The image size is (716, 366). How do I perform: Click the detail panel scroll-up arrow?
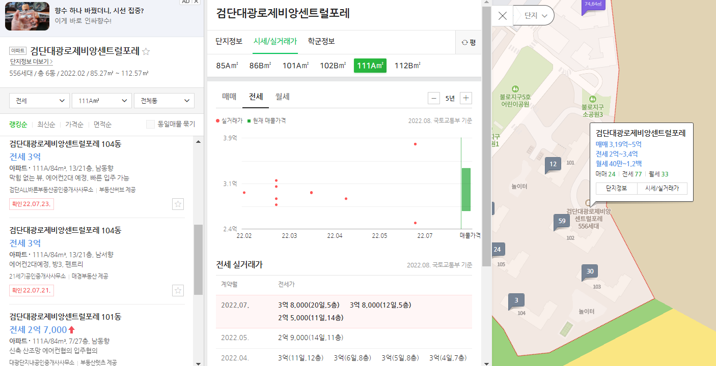(x=486, y=3)
